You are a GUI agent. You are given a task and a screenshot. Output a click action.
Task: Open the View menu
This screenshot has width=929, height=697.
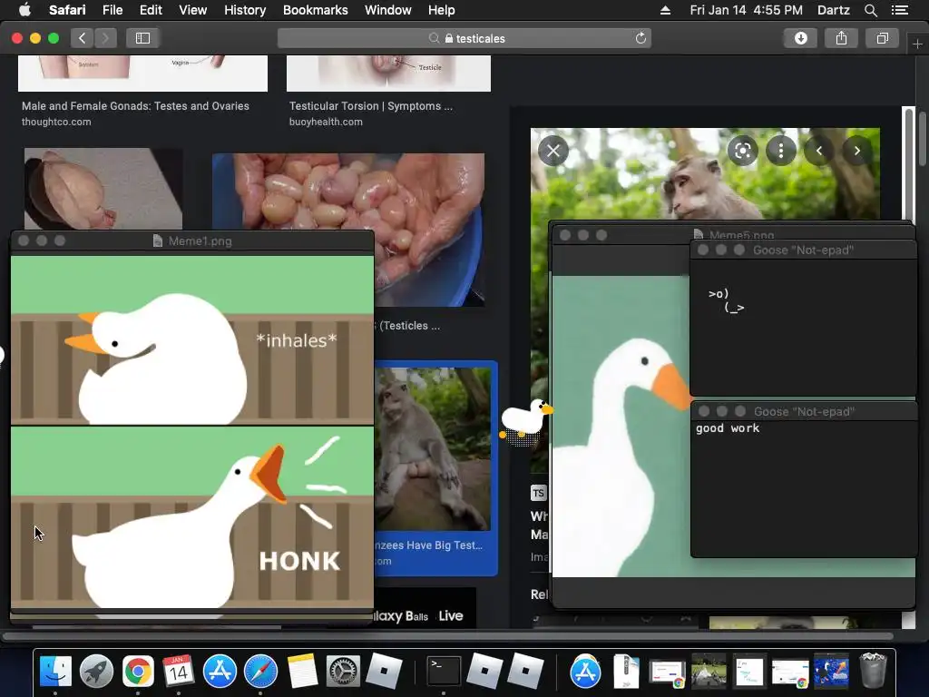point(193,10)
